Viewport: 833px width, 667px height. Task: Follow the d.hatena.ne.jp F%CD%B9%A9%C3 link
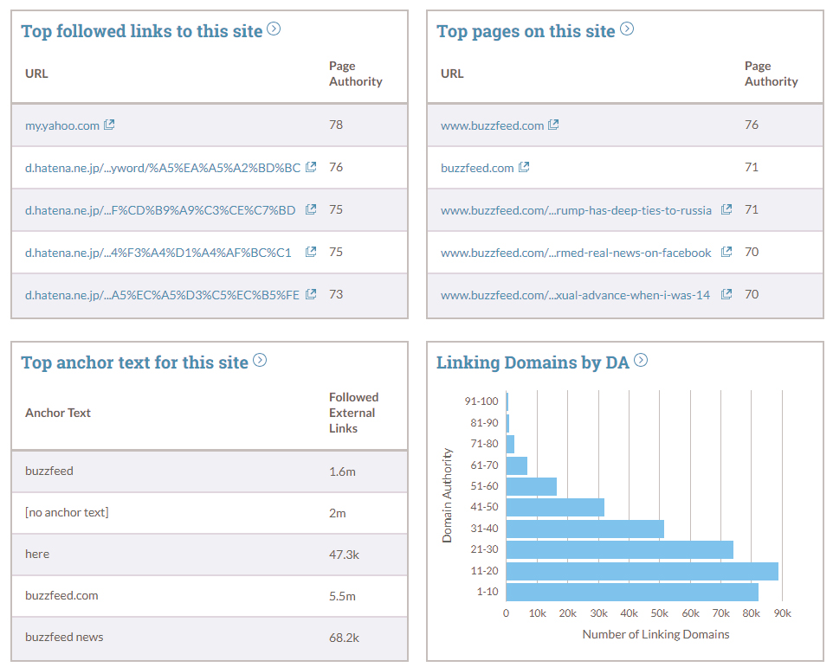(x=160, y=211)
